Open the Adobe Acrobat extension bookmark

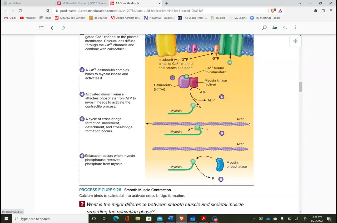click(126, 18)
